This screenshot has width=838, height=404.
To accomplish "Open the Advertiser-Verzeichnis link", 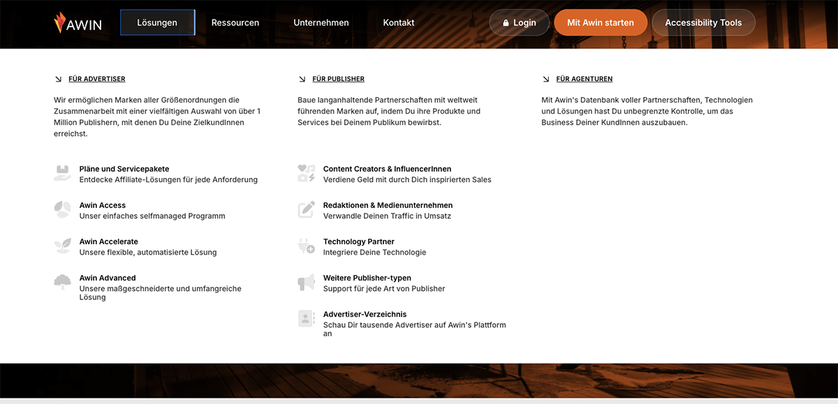I will (365, 314).
